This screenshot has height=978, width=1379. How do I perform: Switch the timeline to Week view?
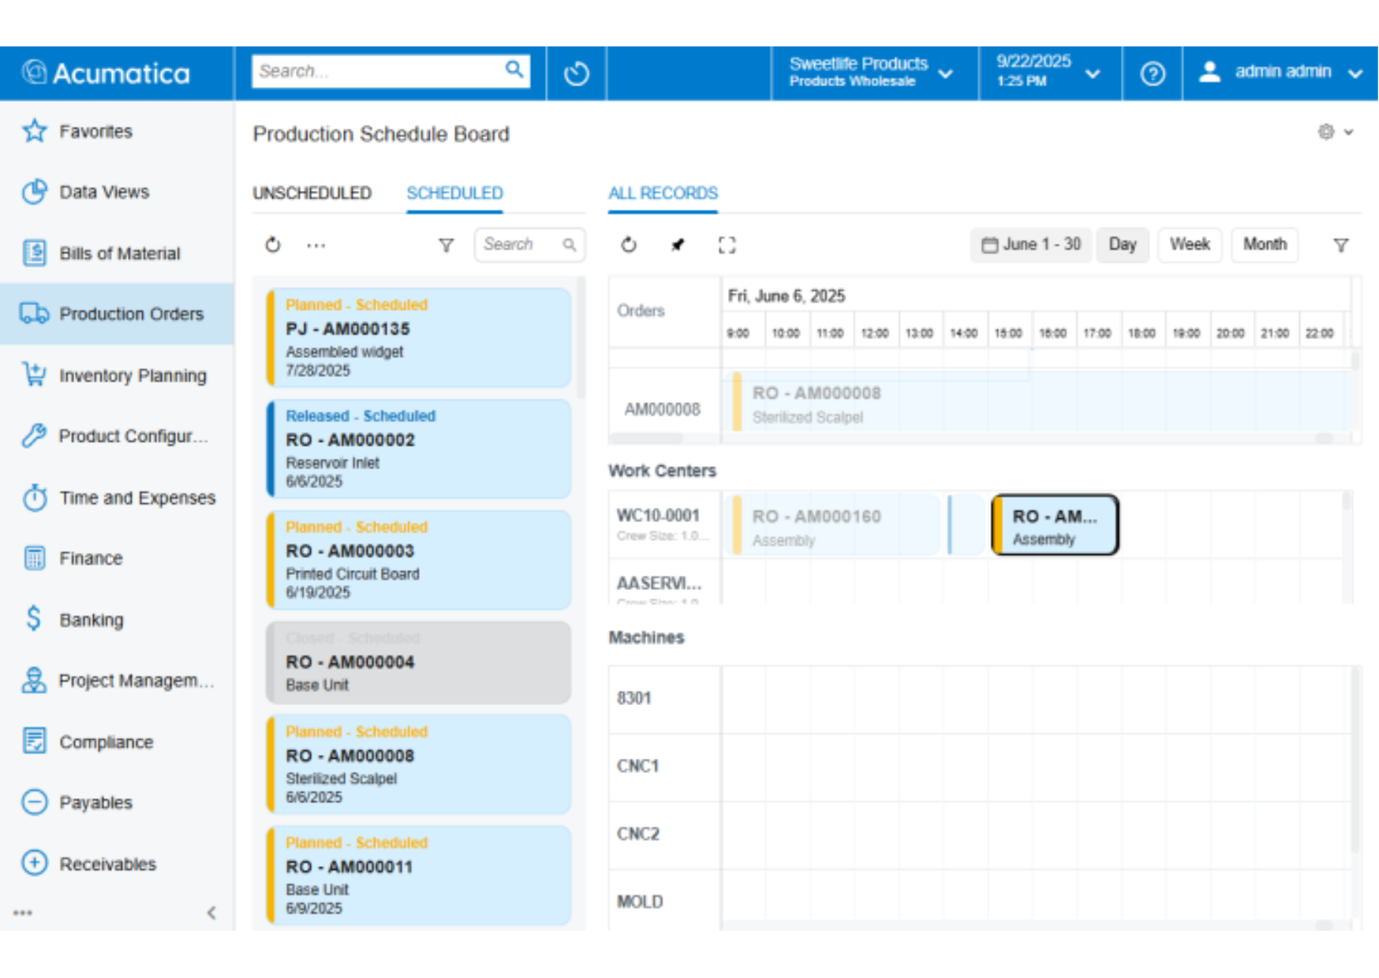[1190, 245]
